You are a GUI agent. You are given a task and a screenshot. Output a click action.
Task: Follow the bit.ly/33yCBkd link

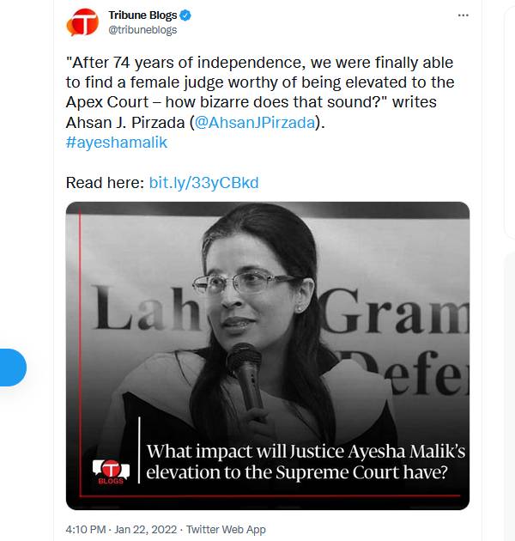pos(203,182)
